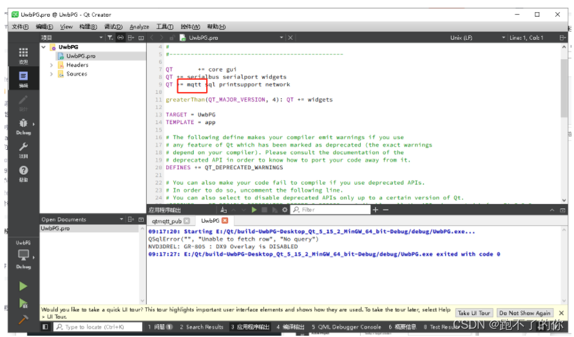Re-run application from output pane
Screen dimensions: 574x337
(x=254, y=210)
